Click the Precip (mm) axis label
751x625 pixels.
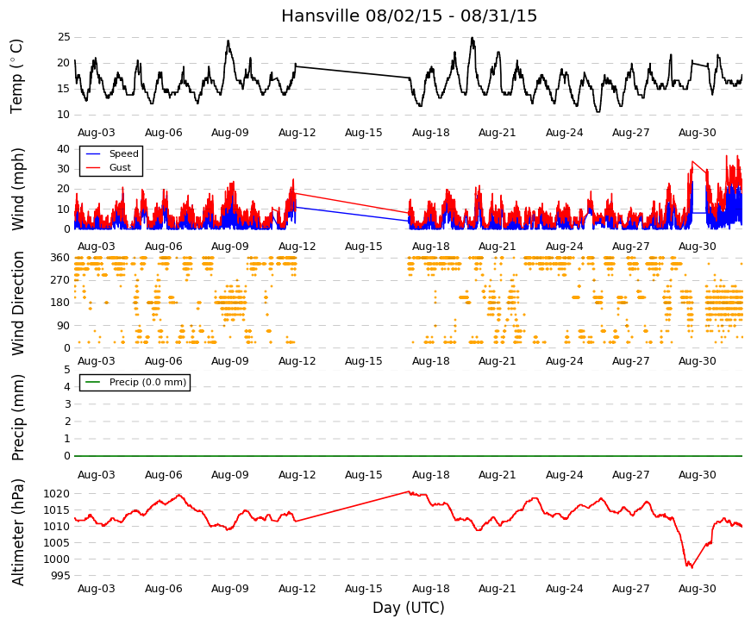(17, 417)
